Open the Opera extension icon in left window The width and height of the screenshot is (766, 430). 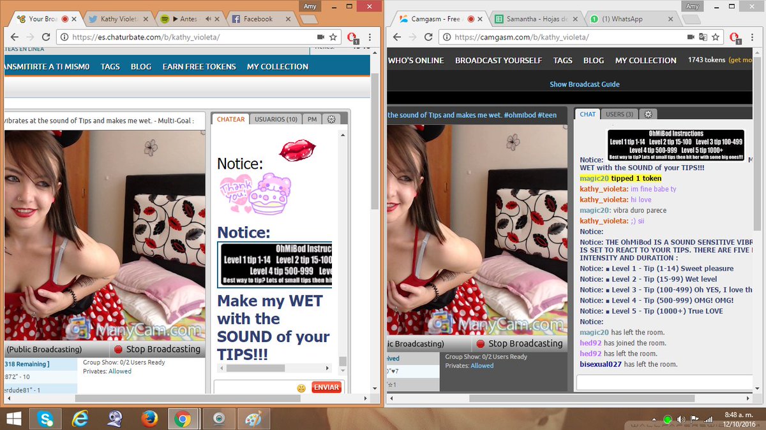click(x=352, y=38)
